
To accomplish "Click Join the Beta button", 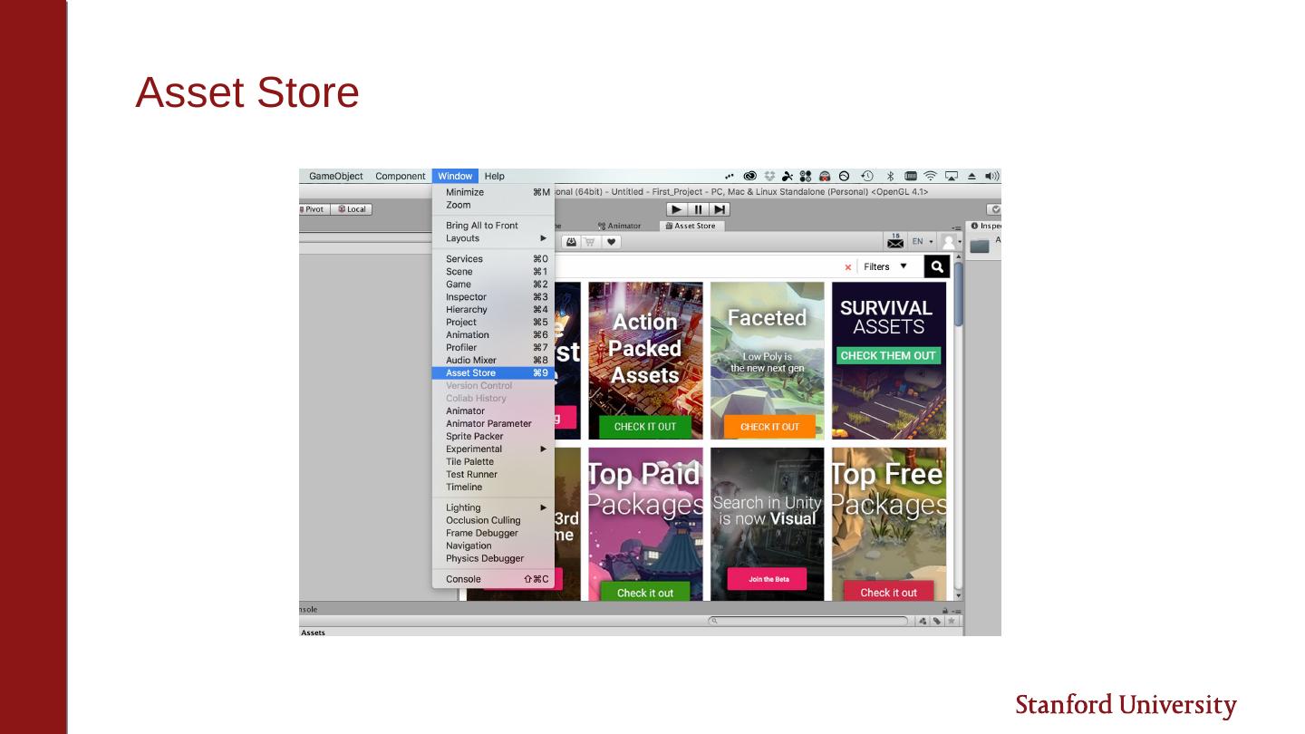I will [x=768, y=579].
